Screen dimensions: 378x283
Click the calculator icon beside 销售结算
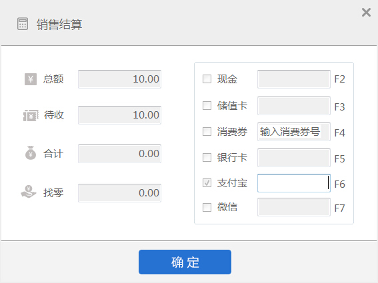23,24
